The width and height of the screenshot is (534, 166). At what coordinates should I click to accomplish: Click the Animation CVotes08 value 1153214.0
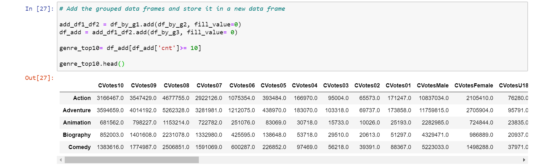click(176, 123)
